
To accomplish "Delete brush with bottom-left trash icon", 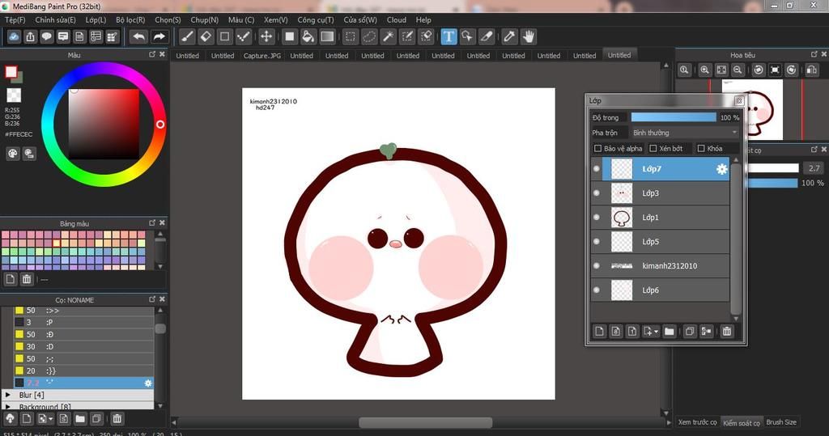I will (117, 418).
